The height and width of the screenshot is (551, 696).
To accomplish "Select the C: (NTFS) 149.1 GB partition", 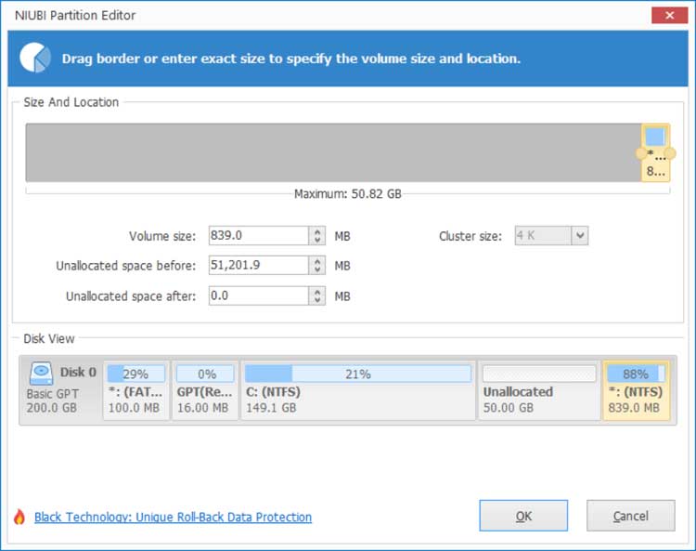I will click(x=358, y=390).
